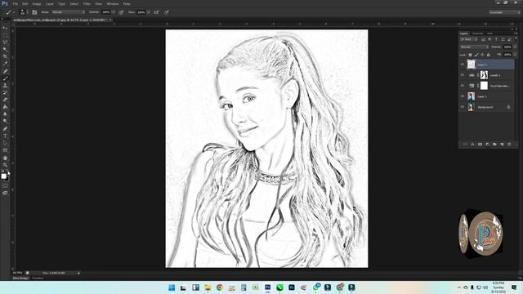Add a layer mask button

point(480,145)
